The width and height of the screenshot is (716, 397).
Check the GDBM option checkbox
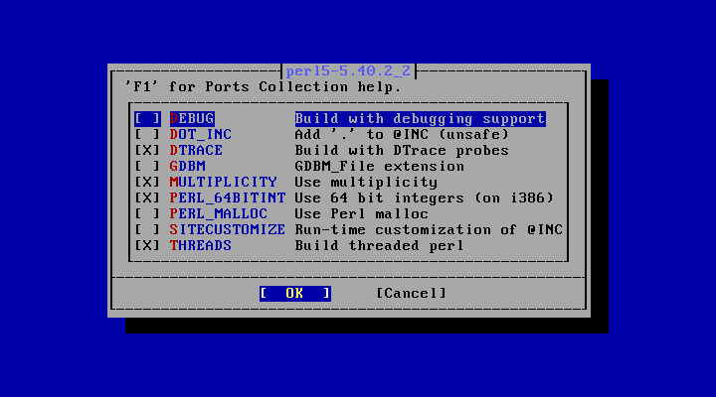(147, 167)
